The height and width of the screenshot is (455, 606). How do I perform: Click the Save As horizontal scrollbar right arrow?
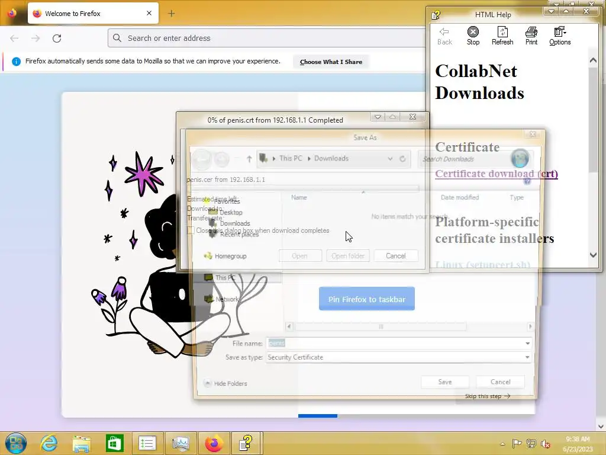click(x=530, y=326)
